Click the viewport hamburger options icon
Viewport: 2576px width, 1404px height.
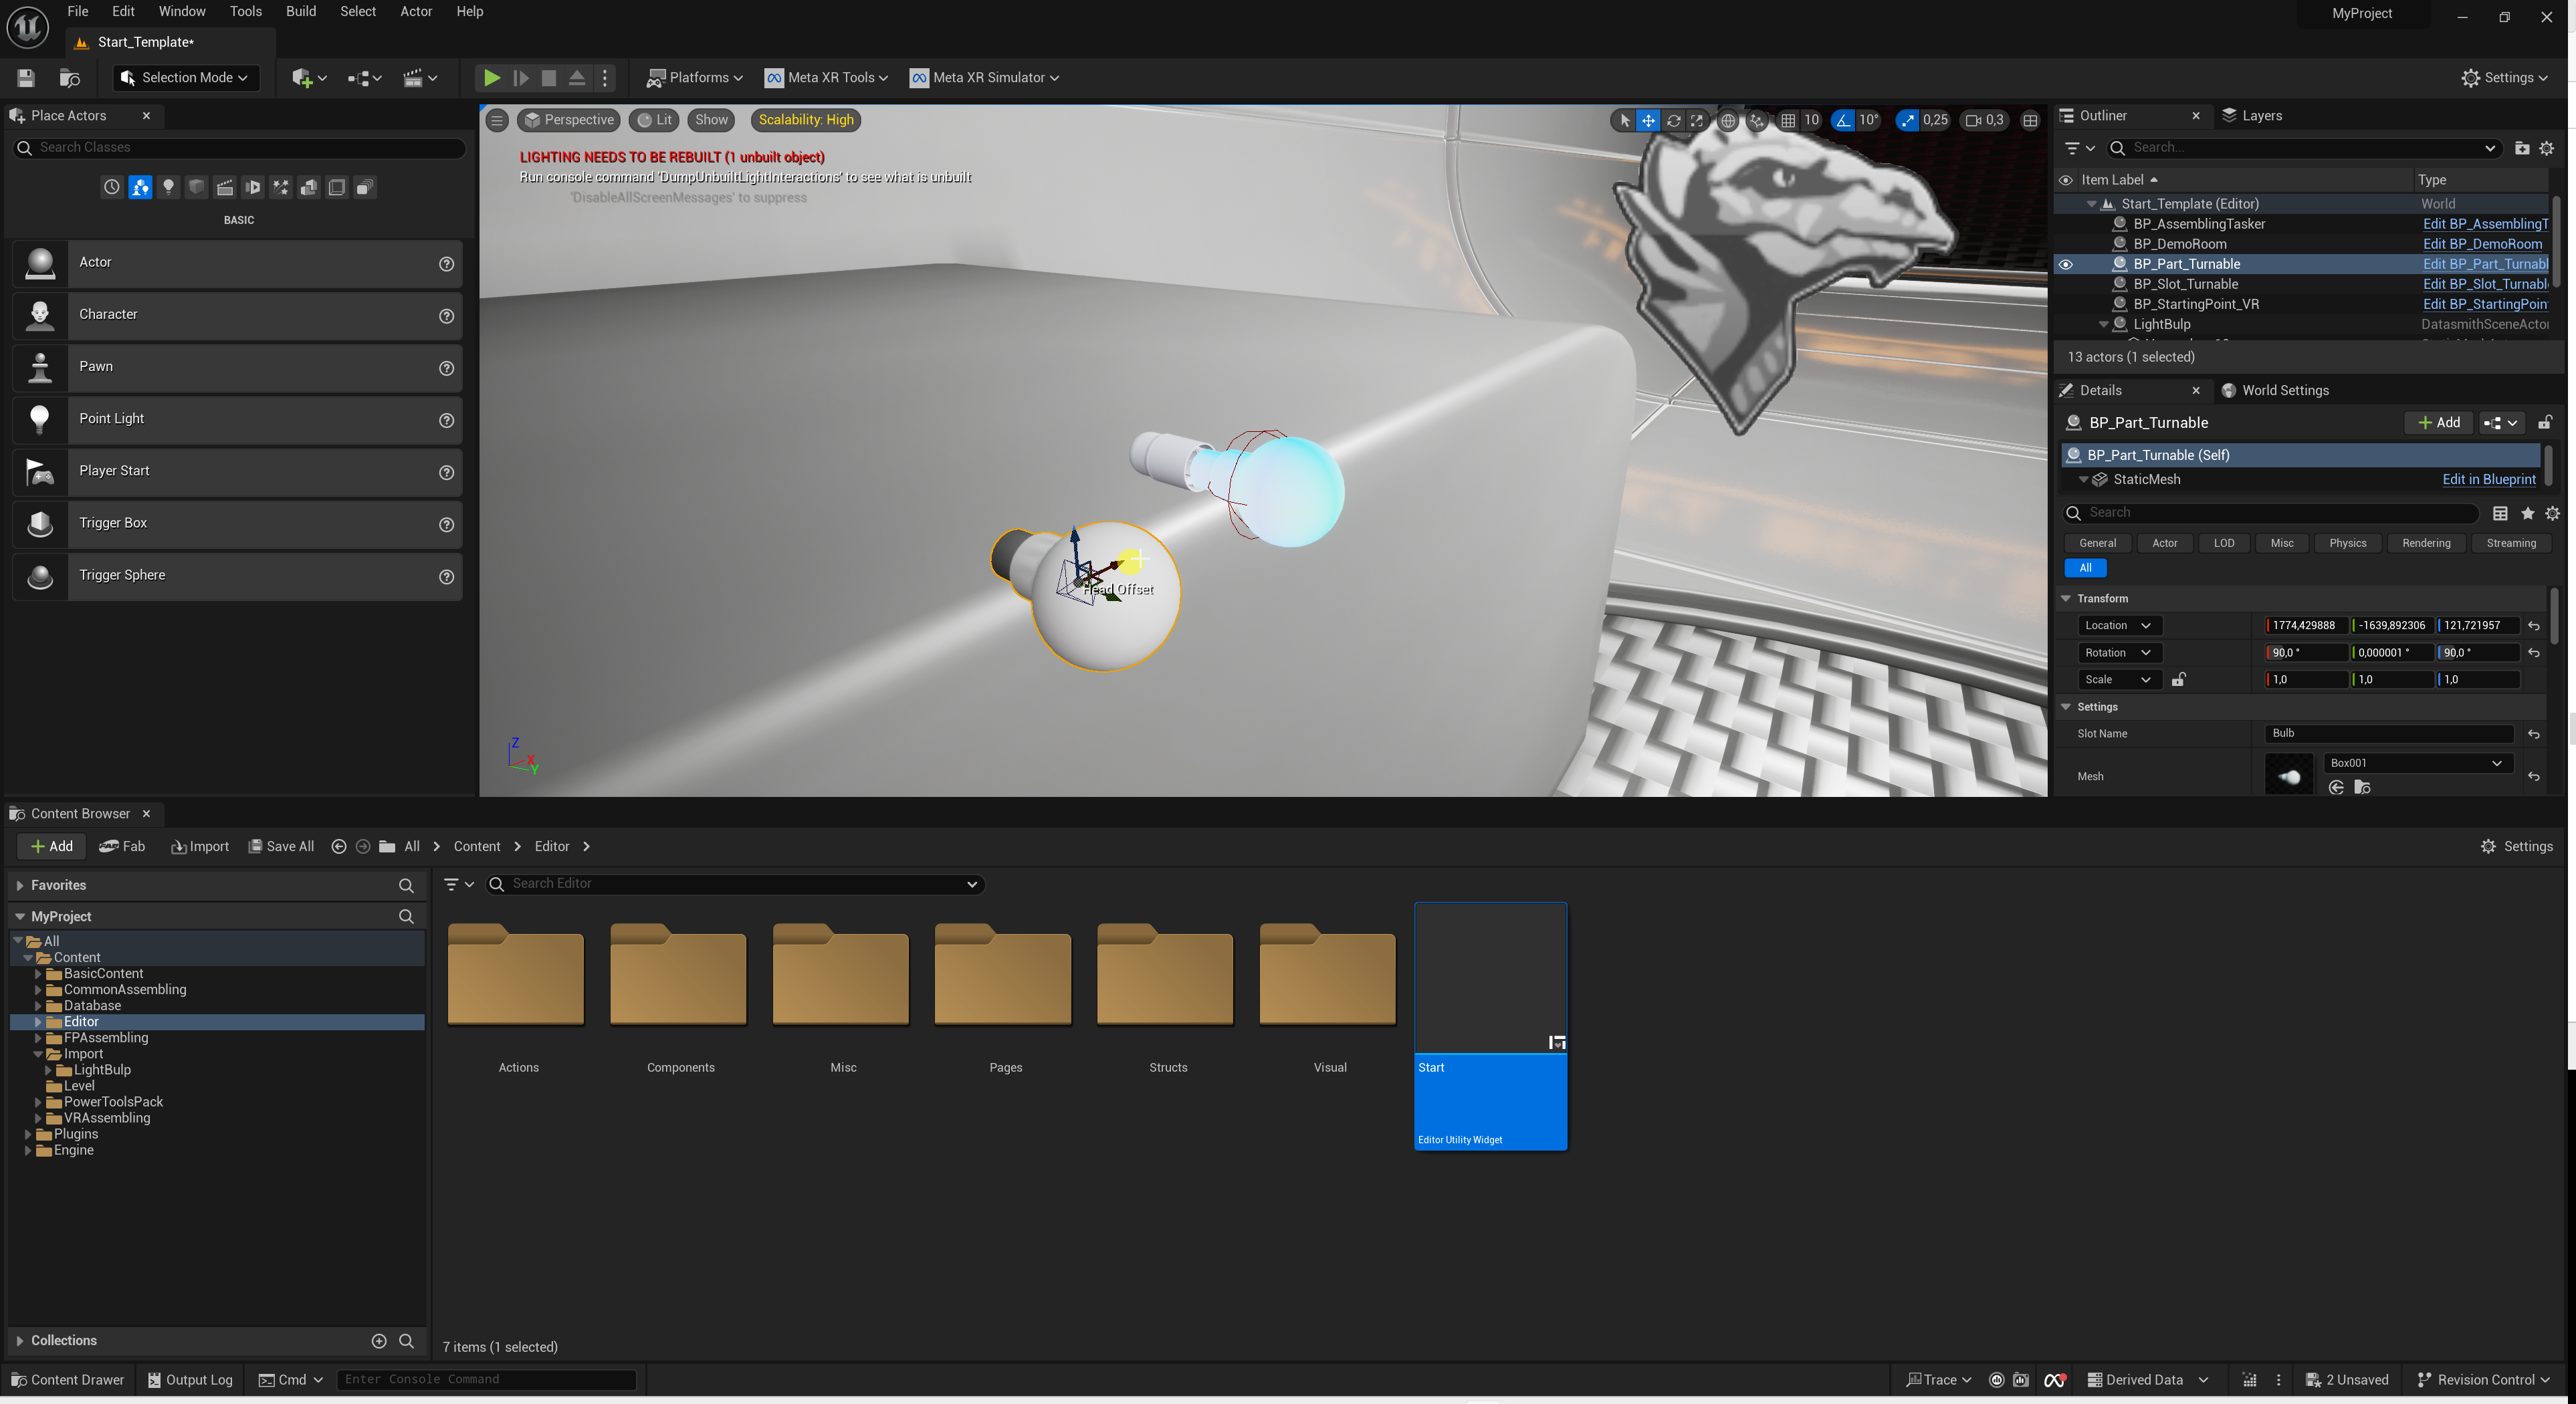tap(496, 120)
